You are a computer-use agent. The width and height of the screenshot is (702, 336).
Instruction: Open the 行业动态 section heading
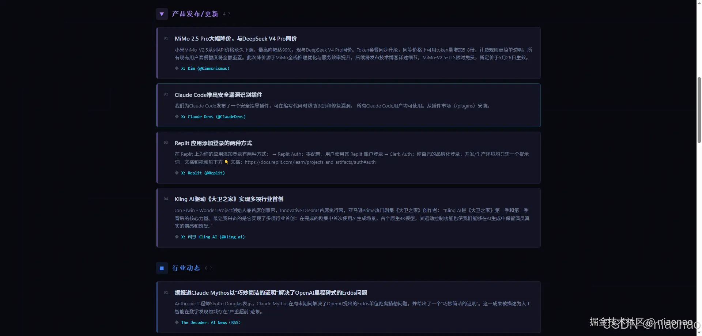click(186, 268)
